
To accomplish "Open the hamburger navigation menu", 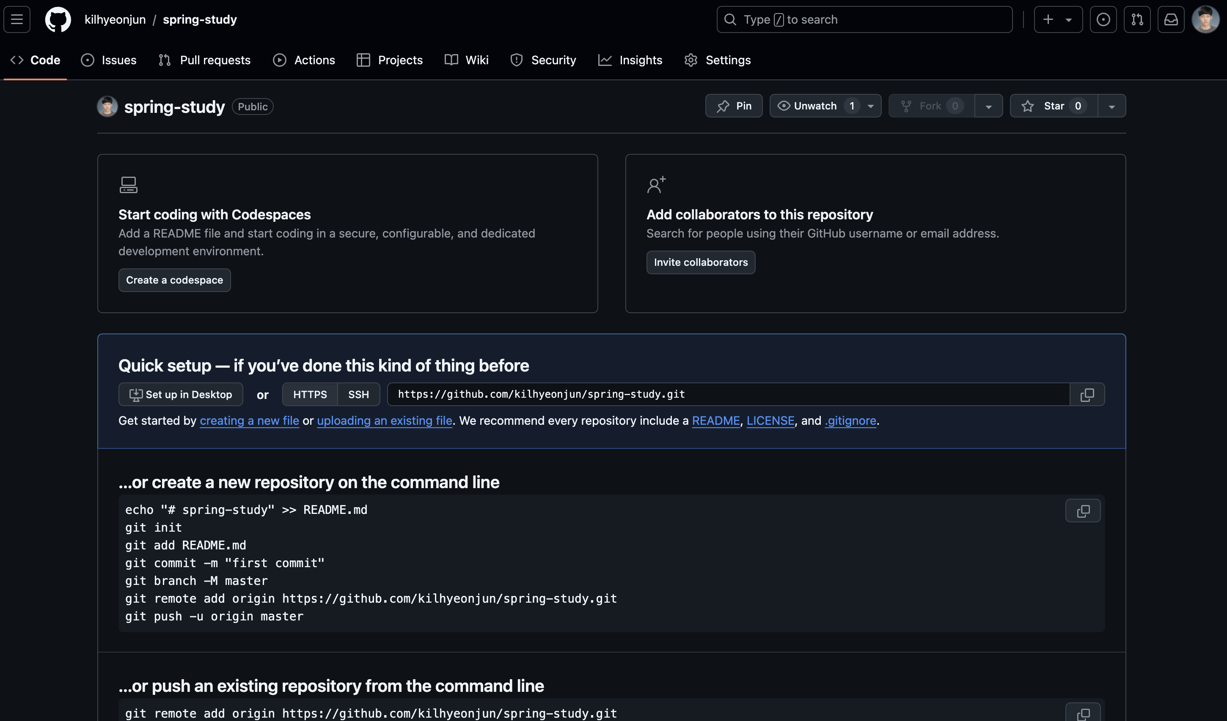I will click(17, 19).
